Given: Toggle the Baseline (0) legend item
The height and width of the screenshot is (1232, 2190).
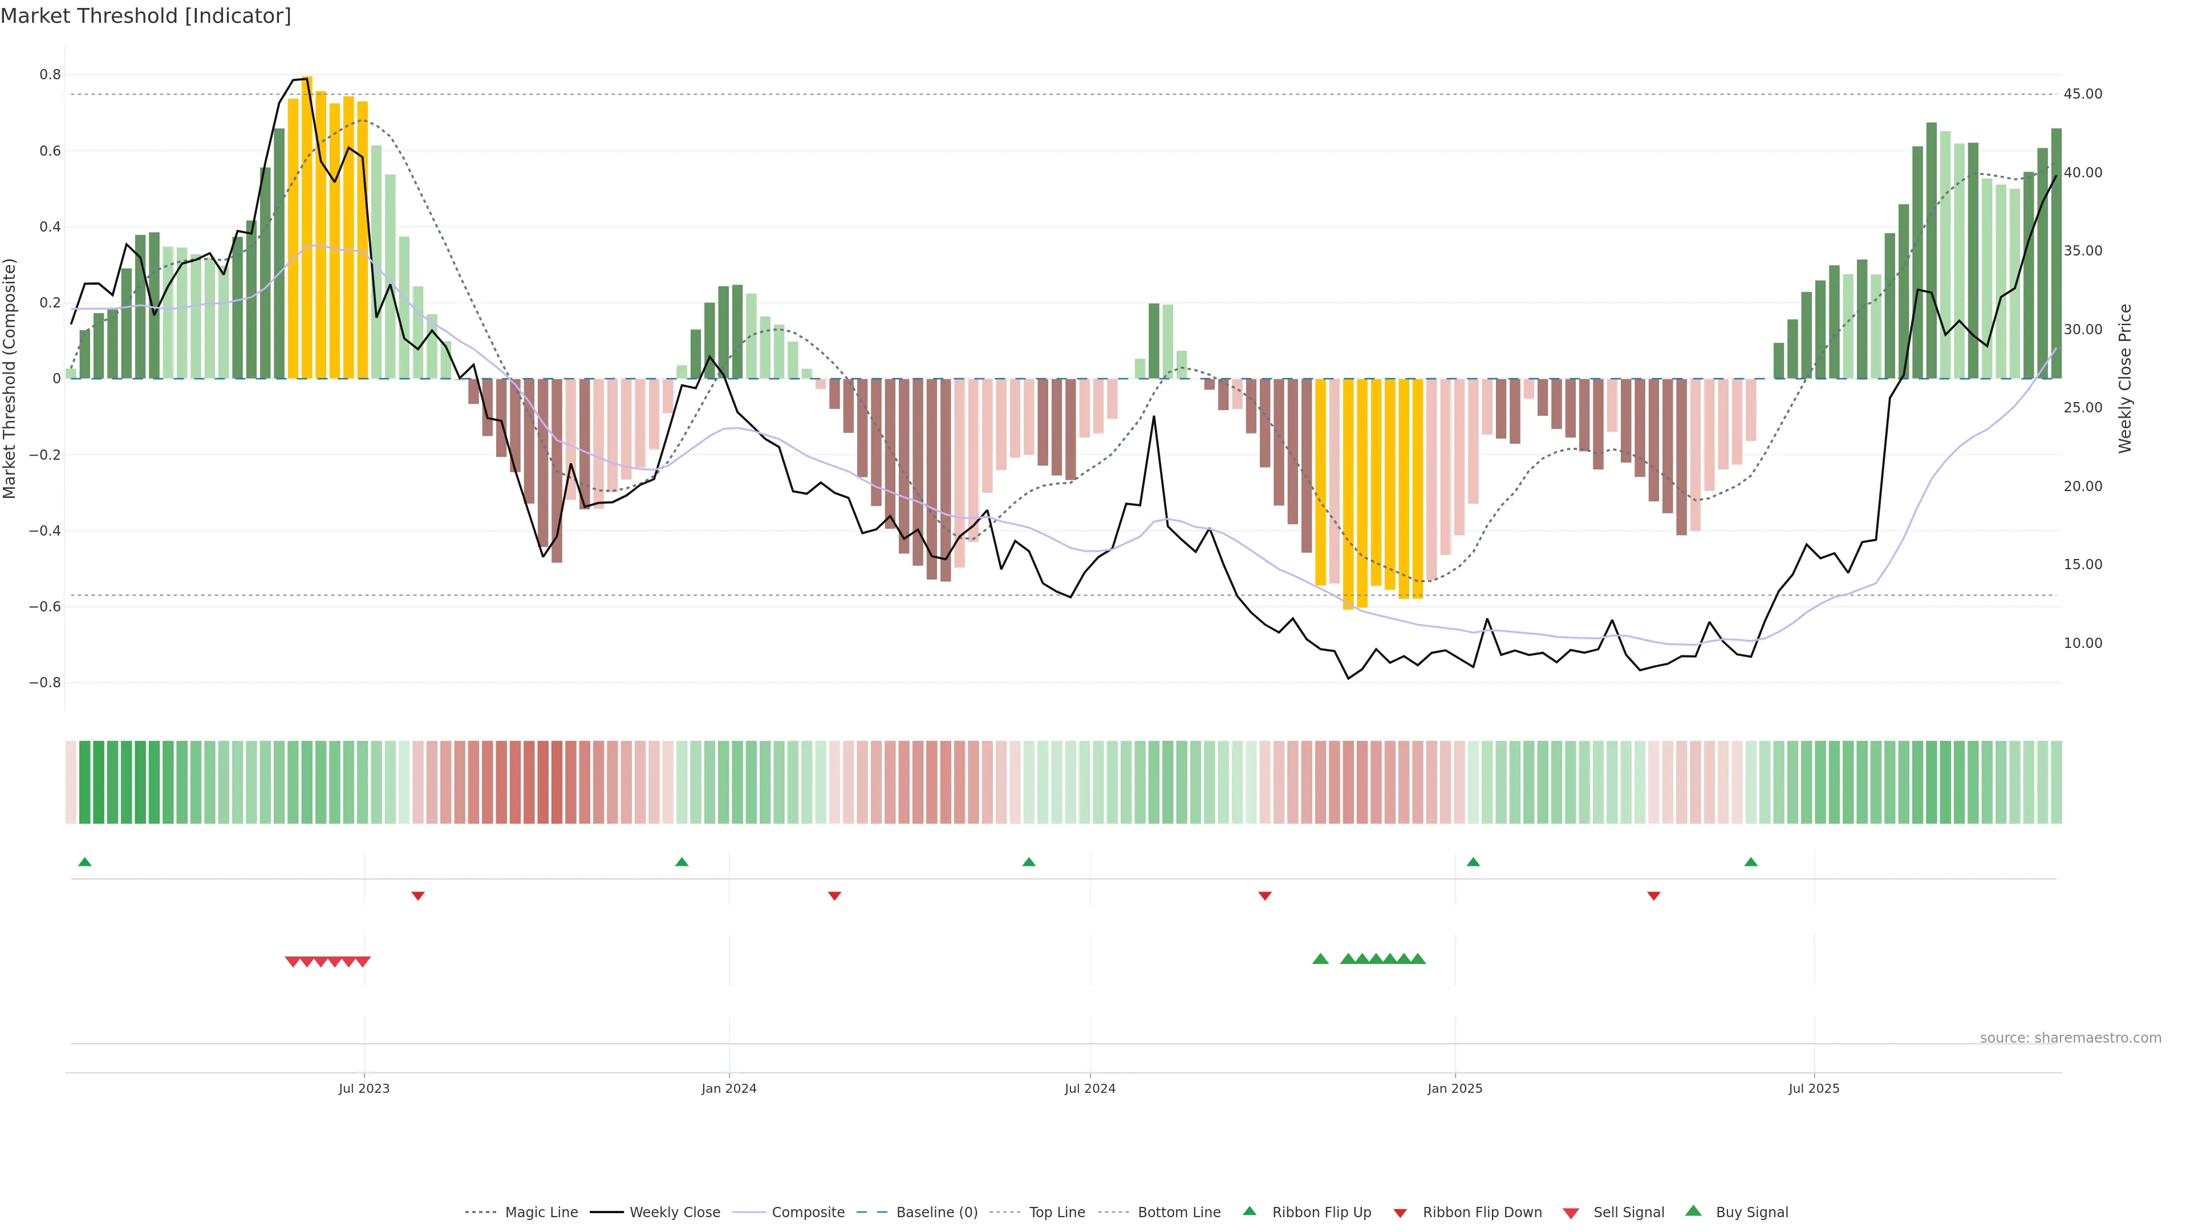Looking at the screenshot, I should pyautogui.click(x=936, y=1213).
